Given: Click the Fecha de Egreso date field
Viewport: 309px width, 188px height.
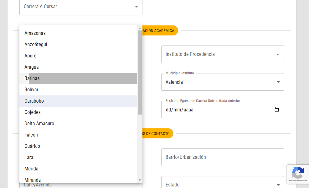Looking at the screenshot, I should click(x=223, y=110).
